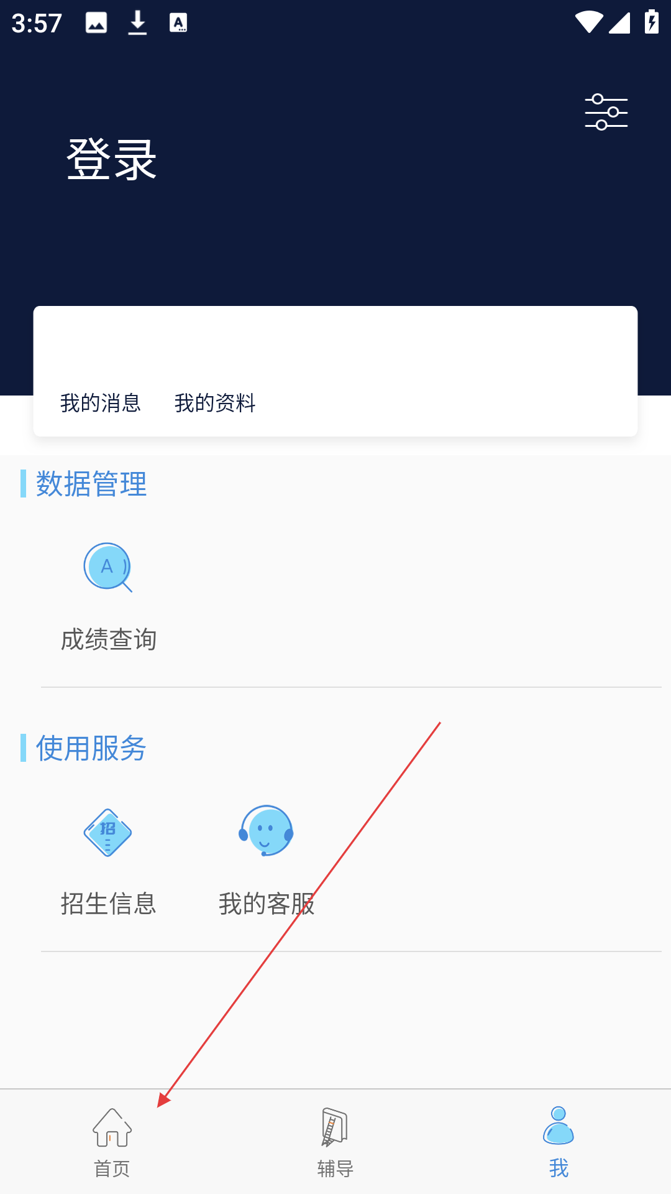
Task: Tap the 首页 house icon
Action: click(112, 1127)
